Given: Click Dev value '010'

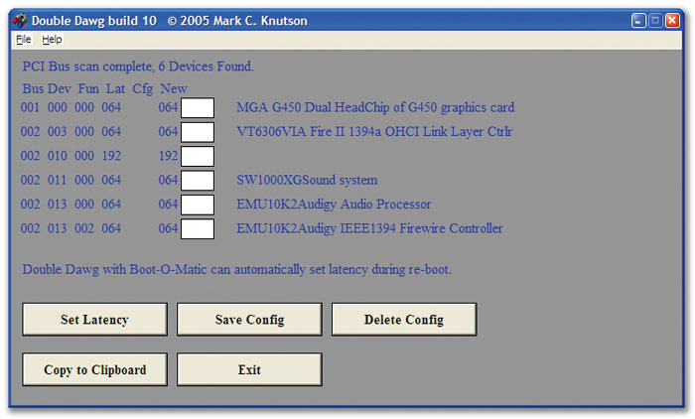Looking at the screenshot, I should (58, 156).
